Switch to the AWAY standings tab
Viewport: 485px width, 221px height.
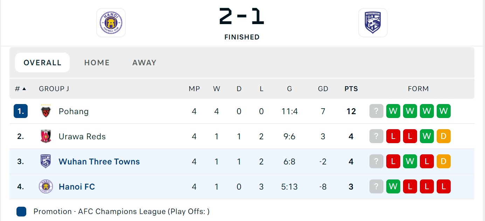144,62
